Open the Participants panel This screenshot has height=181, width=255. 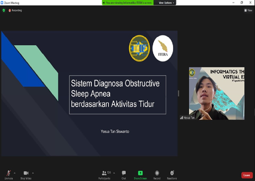(104, 175)
